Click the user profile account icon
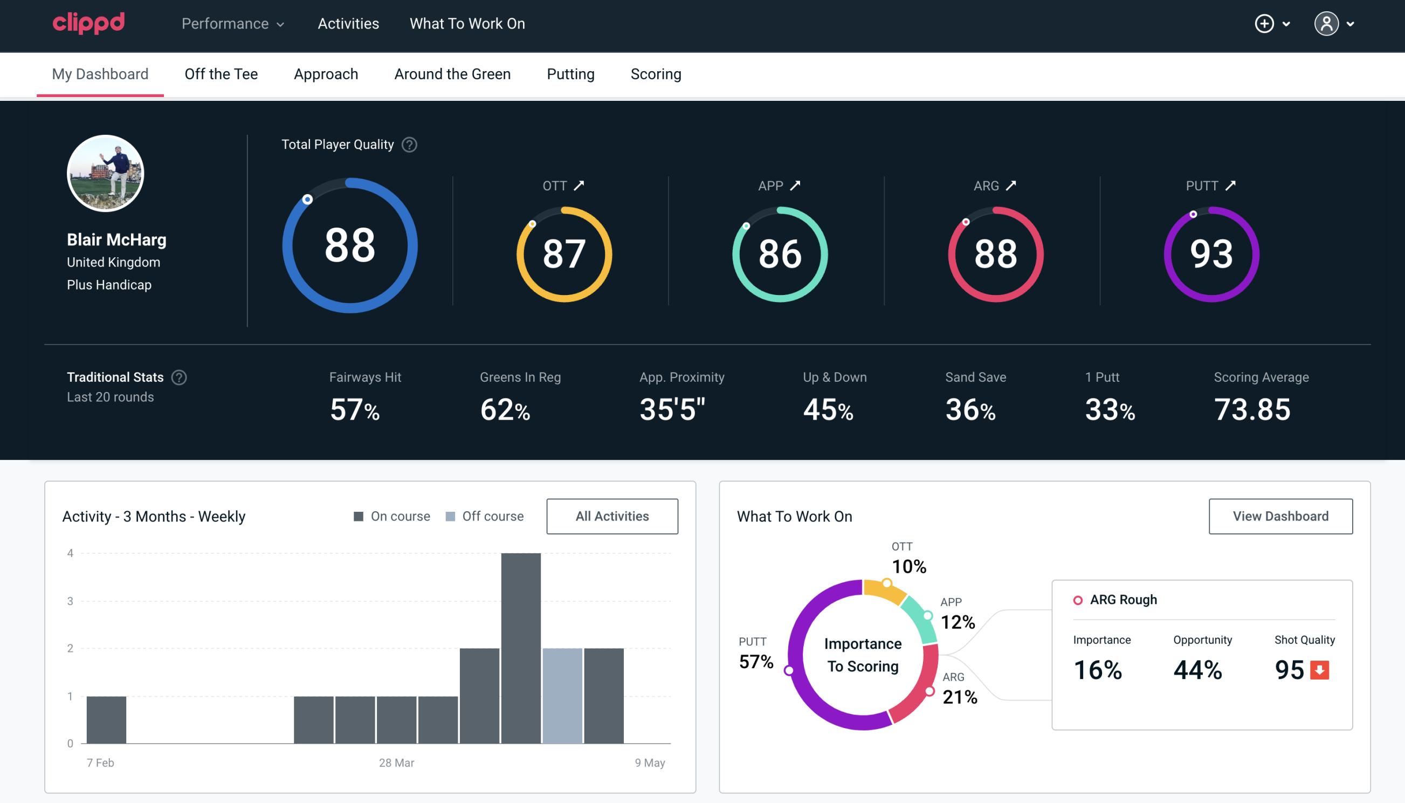 (1326, 24)
